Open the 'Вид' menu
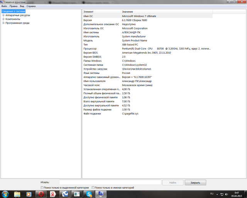The width and height of the screenshot is (247, 198). (x=22, y=7)
